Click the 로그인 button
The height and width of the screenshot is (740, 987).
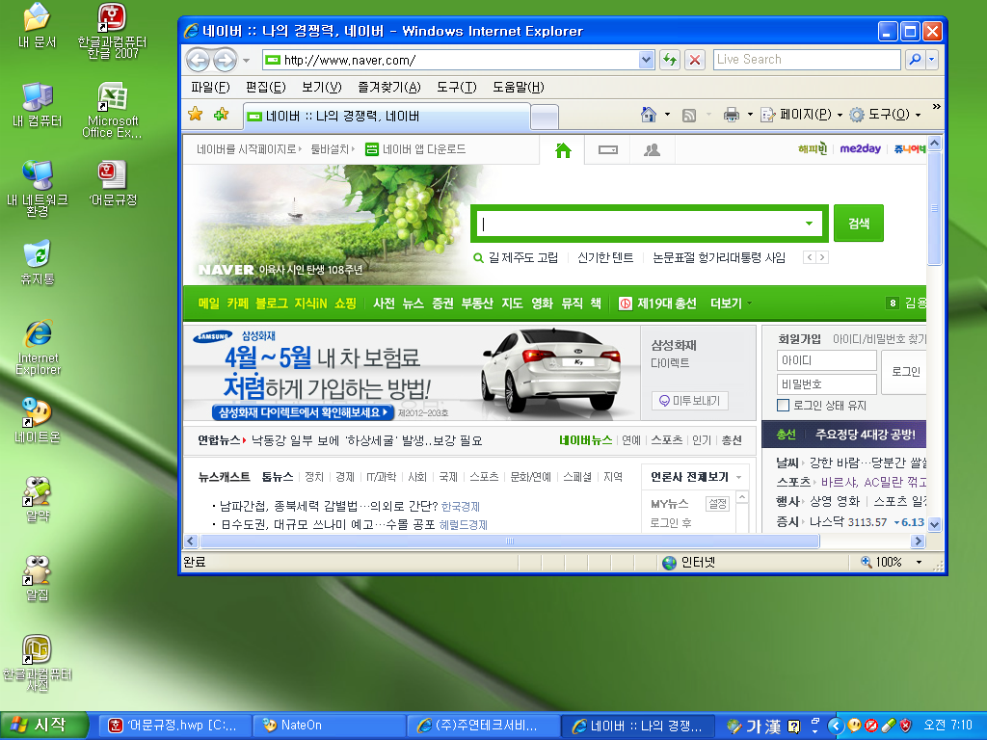pos(904,372)
